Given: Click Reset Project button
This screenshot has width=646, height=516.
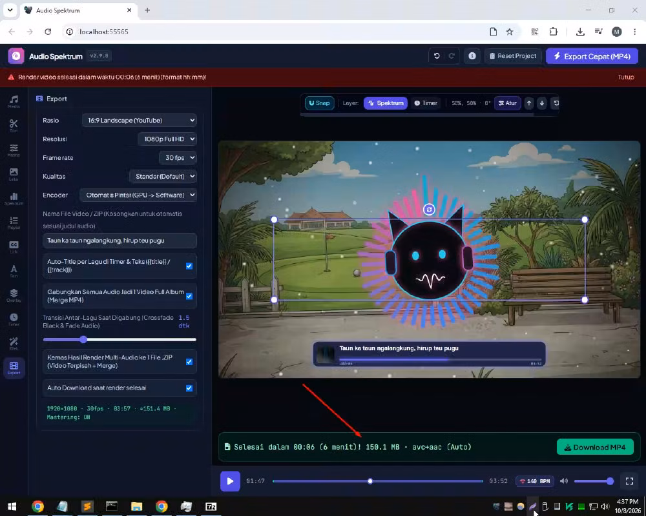Looking at the screenshot, I should (x=513, y=56).
